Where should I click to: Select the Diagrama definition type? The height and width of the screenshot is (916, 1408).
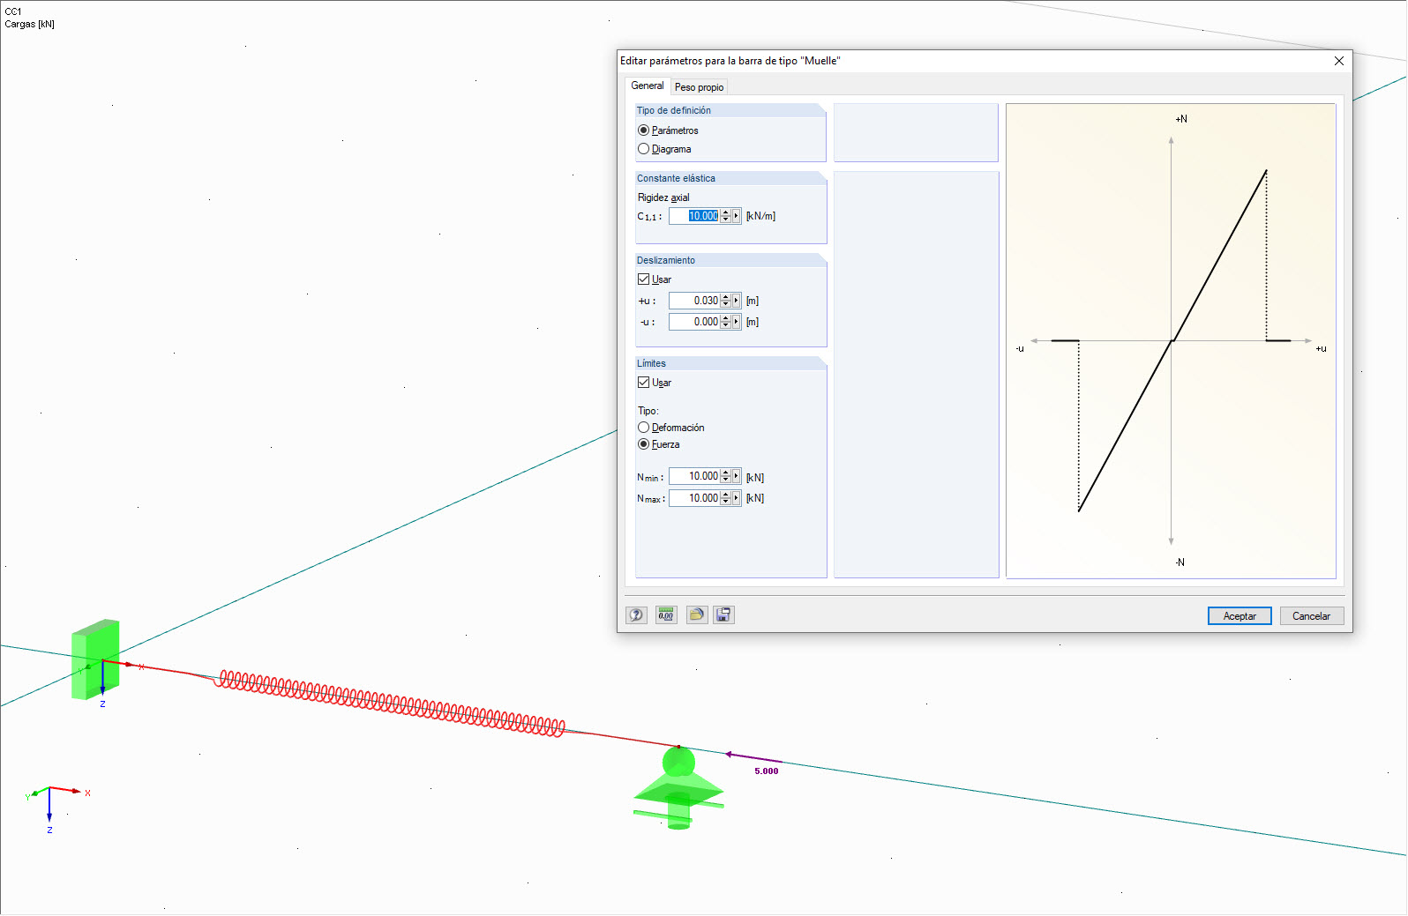[x=664, y=149]
